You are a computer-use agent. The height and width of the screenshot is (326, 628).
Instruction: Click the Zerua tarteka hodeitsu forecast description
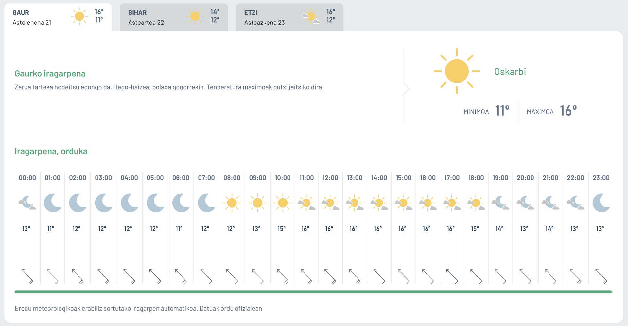pos(169,87)
